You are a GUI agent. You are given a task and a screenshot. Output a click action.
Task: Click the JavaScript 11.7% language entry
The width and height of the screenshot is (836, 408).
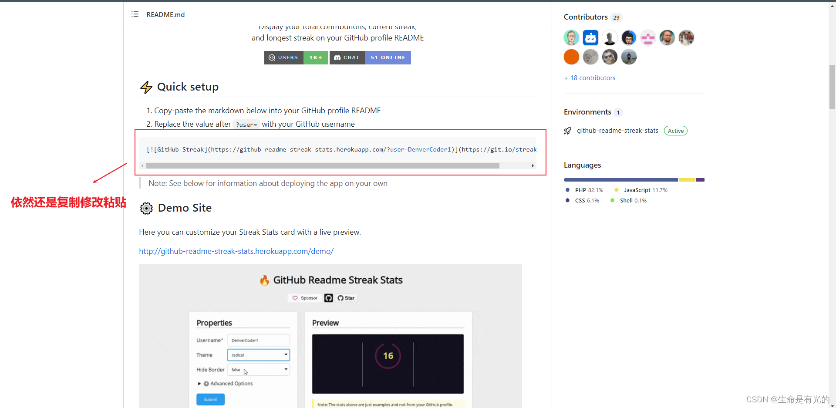[640, 190]
